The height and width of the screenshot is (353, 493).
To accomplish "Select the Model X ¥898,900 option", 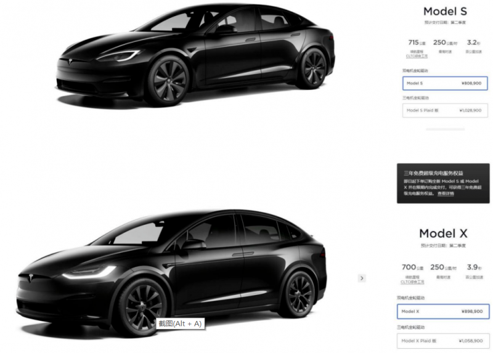I will 443,311.
